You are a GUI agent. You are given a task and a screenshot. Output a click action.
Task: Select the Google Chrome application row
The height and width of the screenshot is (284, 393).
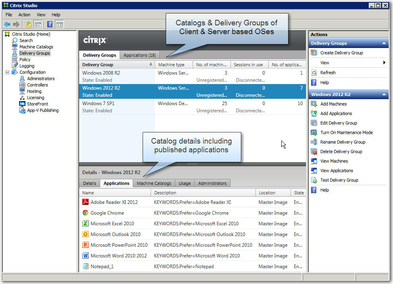click(192, 213)
